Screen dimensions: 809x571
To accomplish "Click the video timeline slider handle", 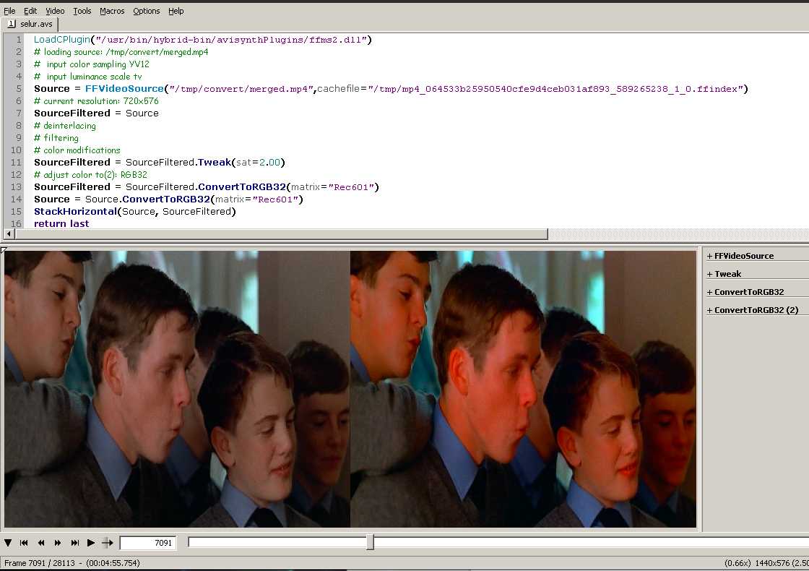I will (x=370, y=542).
